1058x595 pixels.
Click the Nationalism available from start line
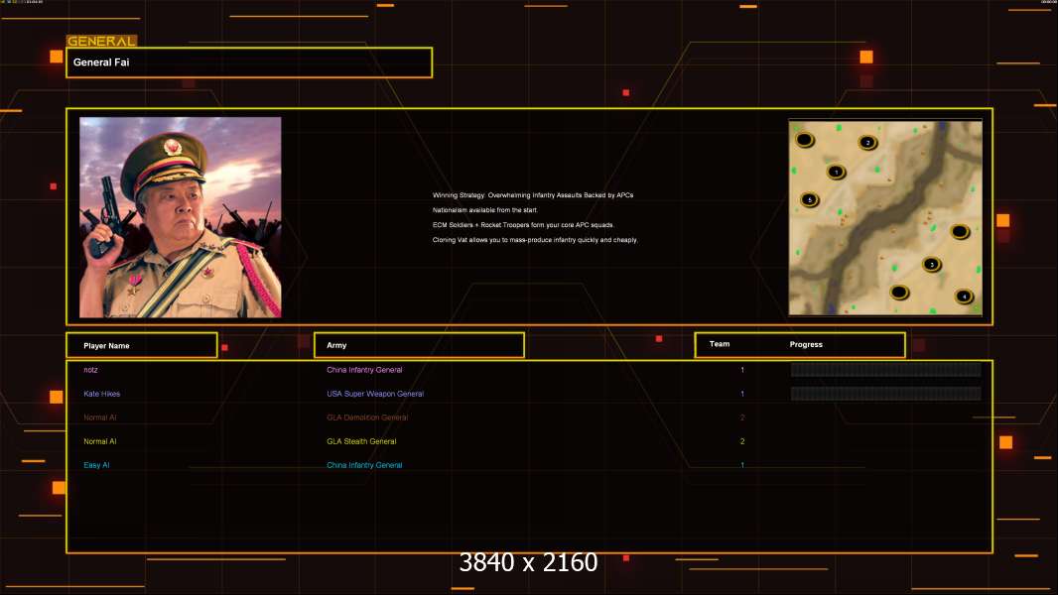pos(485,210)
